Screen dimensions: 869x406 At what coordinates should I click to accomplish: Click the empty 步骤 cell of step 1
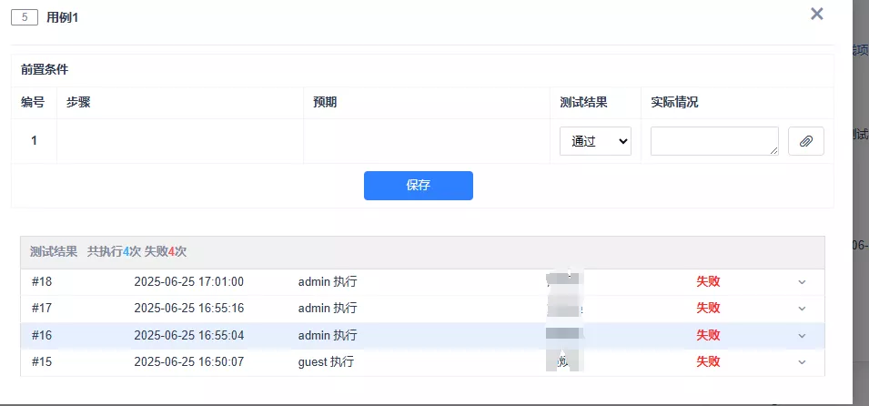179,141
